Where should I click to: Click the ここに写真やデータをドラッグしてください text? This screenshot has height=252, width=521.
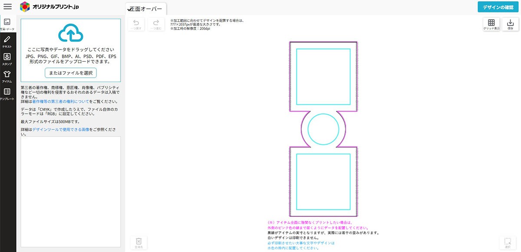[71, 50]
